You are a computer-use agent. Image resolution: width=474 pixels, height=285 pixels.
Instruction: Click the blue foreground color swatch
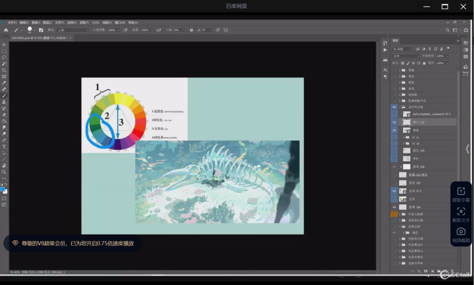pos(3,189)
